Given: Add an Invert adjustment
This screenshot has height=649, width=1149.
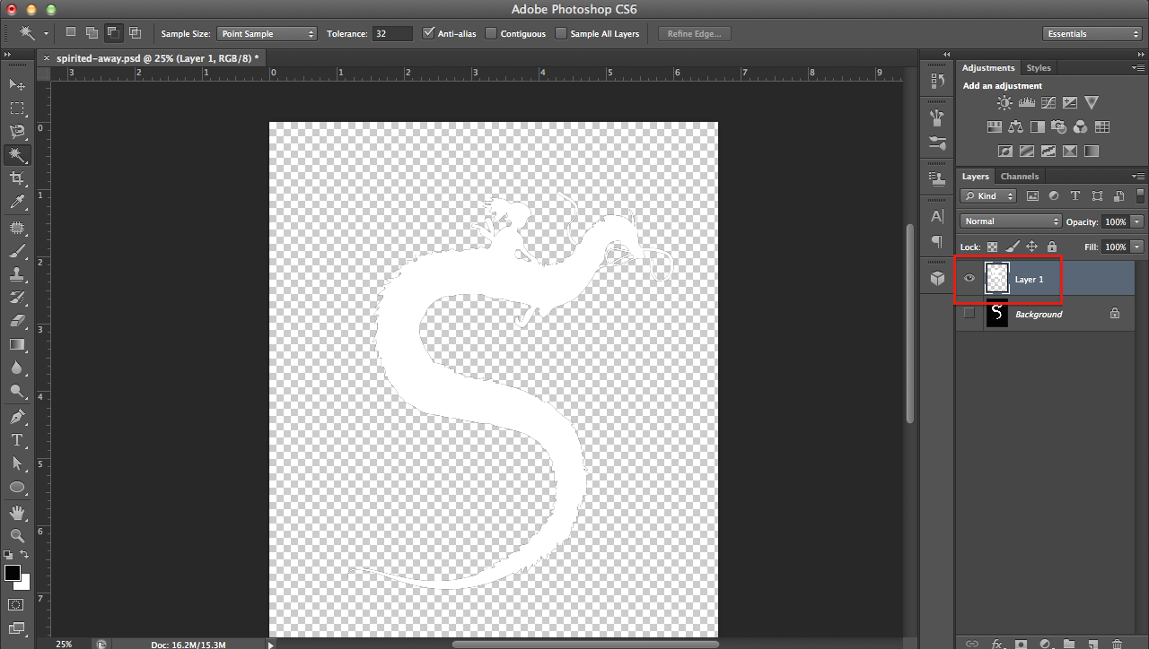Looking at the screenshot, I should tap(1005, 151).
